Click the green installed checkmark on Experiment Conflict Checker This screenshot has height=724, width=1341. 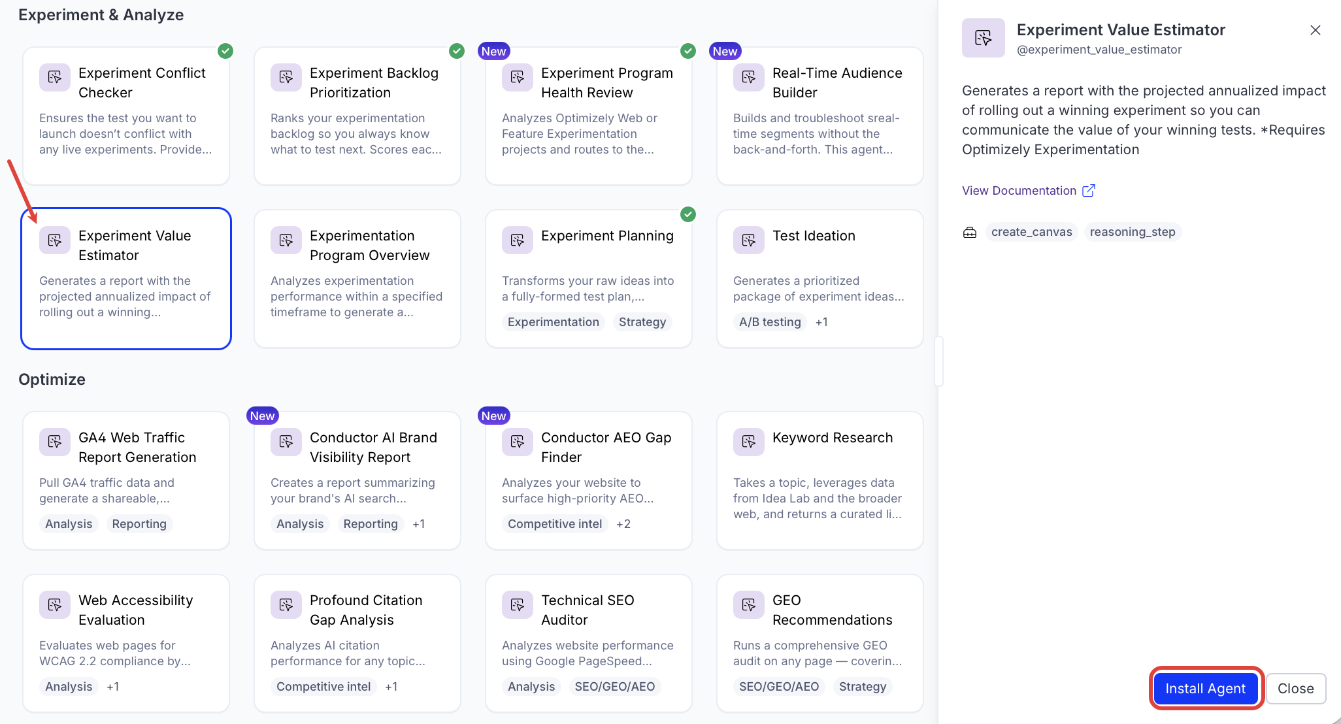(225, 51)
